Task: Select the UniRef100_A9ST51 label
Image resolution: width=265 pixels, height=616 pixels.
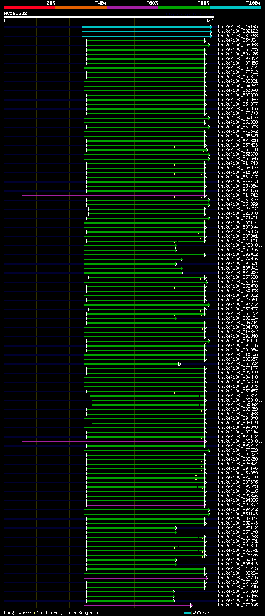Action: (x=238, y=341)
